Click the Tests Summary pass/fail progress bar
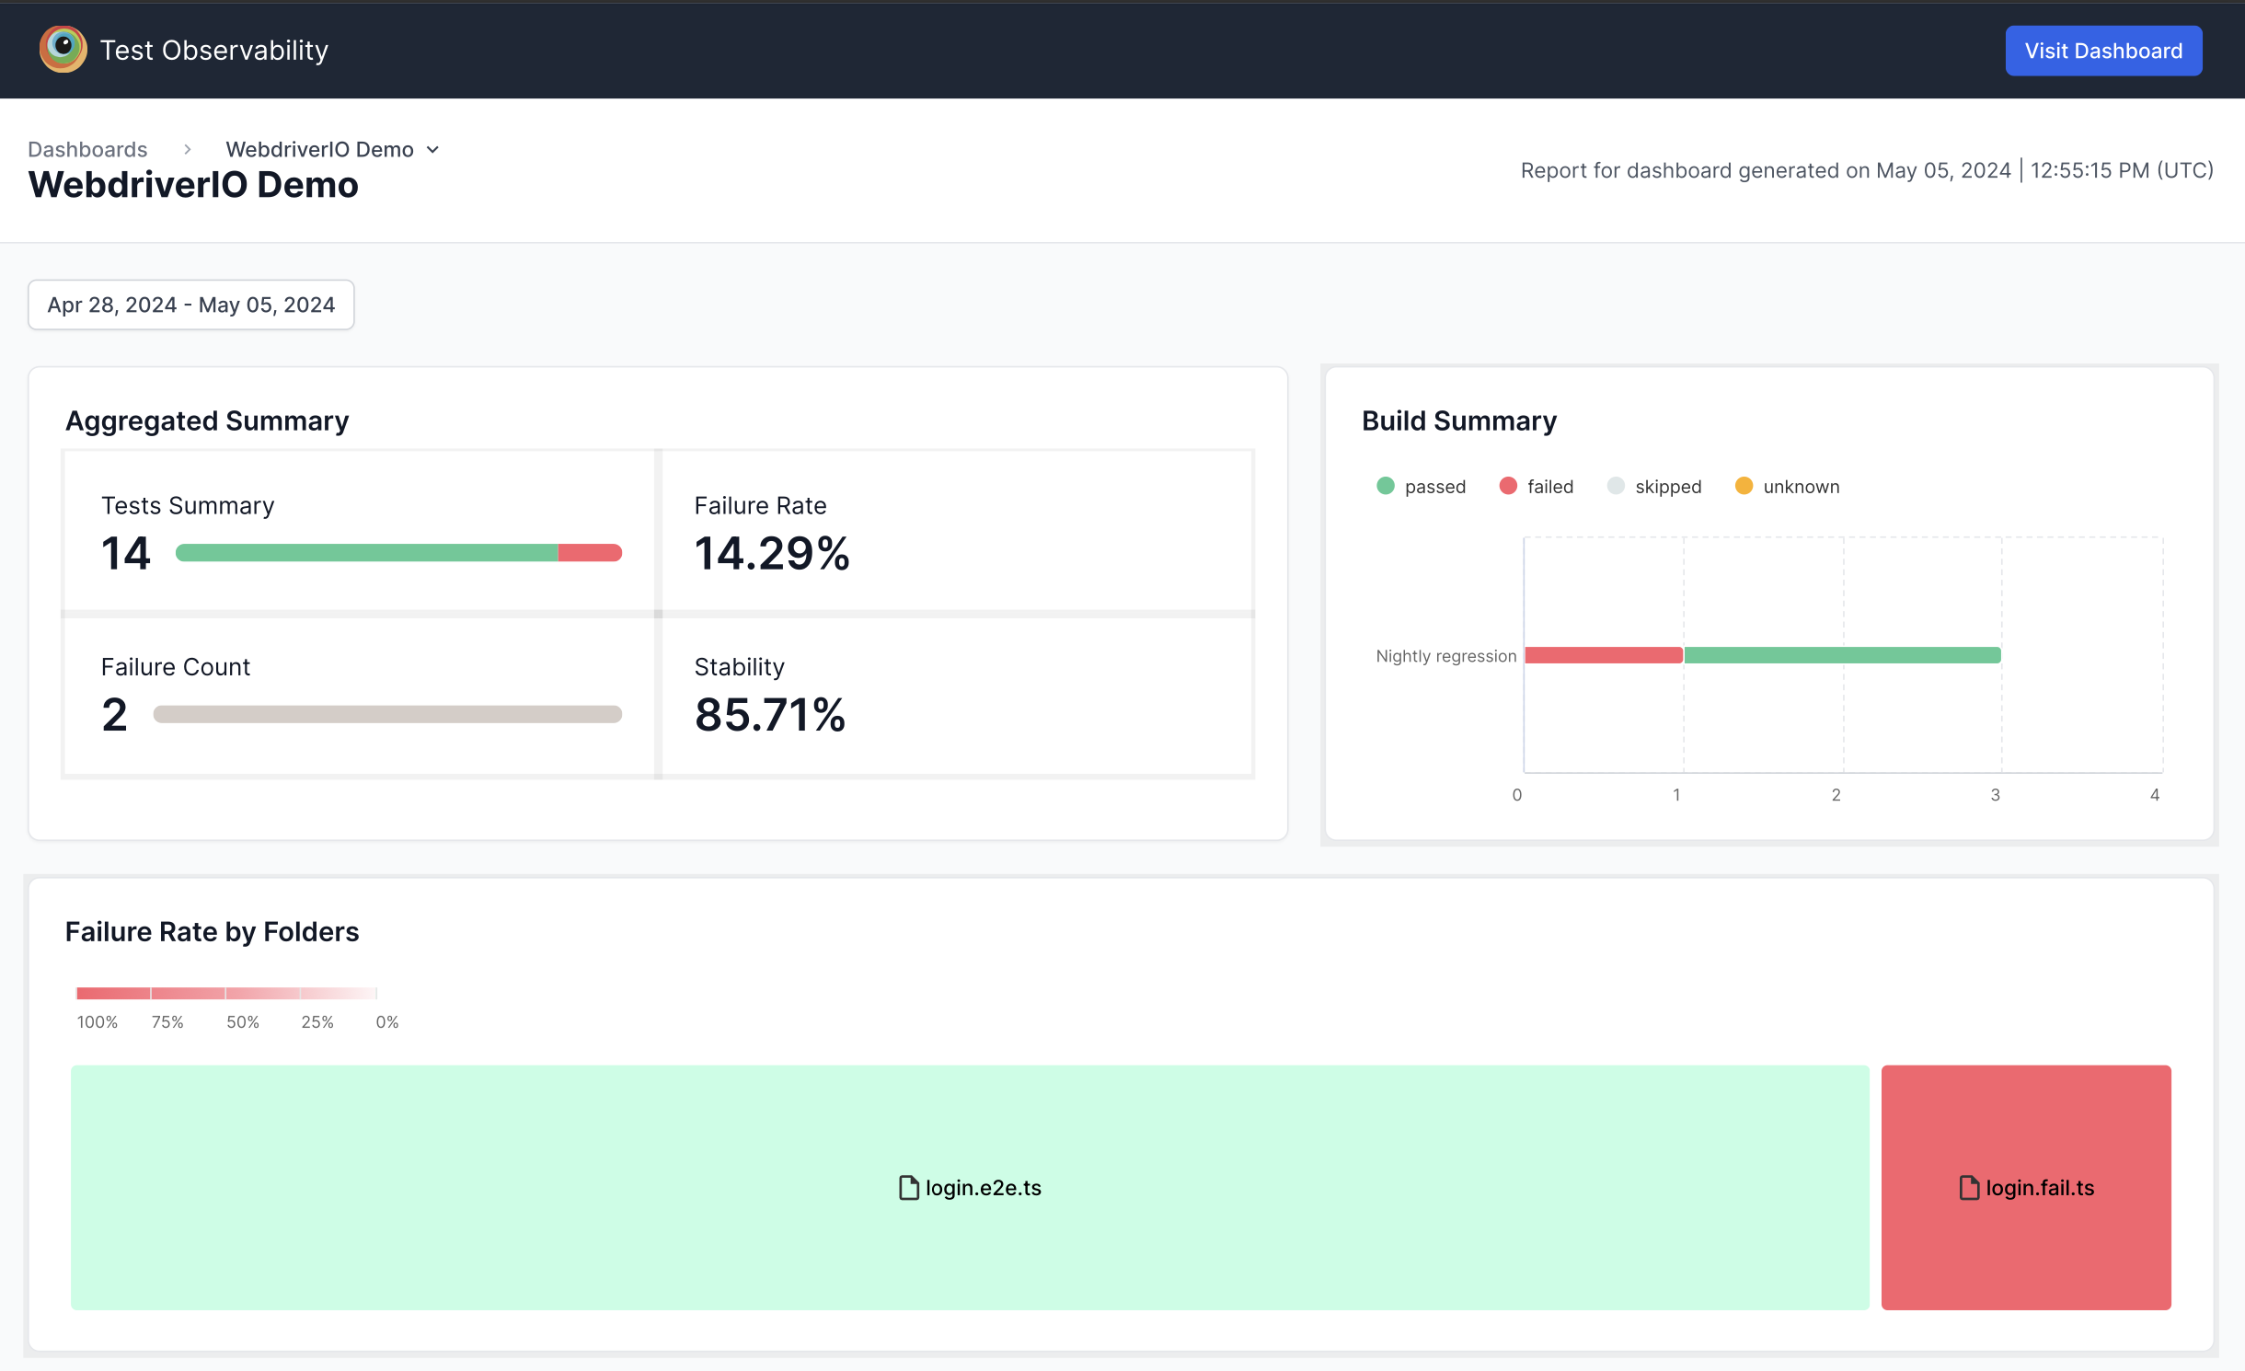 398,553
